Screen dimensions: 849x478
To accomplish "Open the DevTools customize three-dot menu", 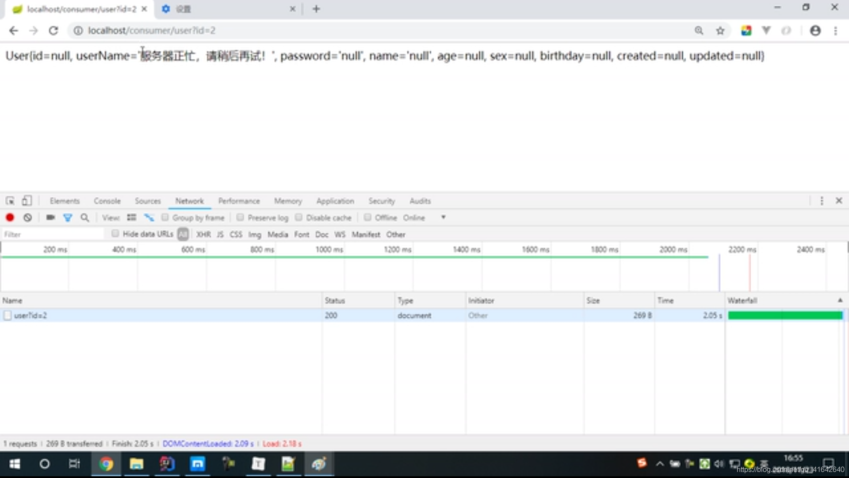I will pos(822,201).
